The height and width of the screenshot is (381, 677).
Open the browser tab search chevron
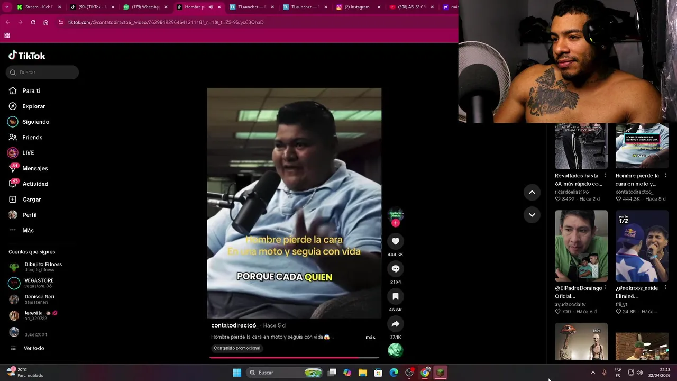pyautogui.click(x=7, y=7)
